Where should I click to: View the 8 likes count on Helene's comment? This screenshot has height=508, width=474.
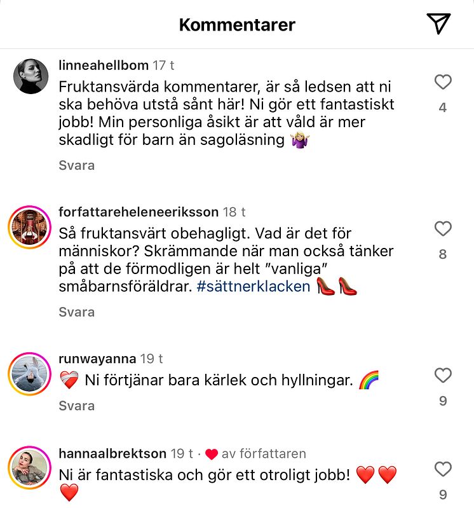pyautogui.click(x=443, y=254)
